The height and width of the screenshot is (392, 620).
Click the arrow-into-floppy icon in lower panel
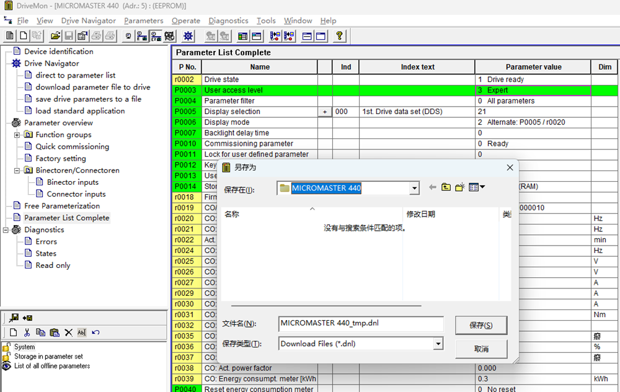pyautogui.click(x=27, y=318)
